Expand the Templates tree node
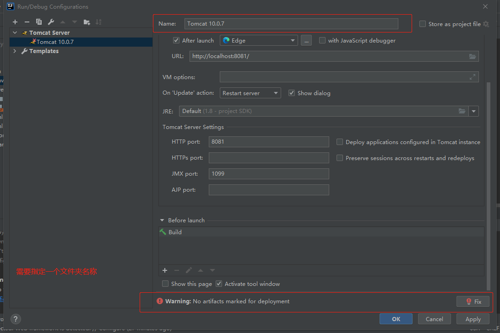The width and height of the screenshot is (500, 333). tap(15, 51)
